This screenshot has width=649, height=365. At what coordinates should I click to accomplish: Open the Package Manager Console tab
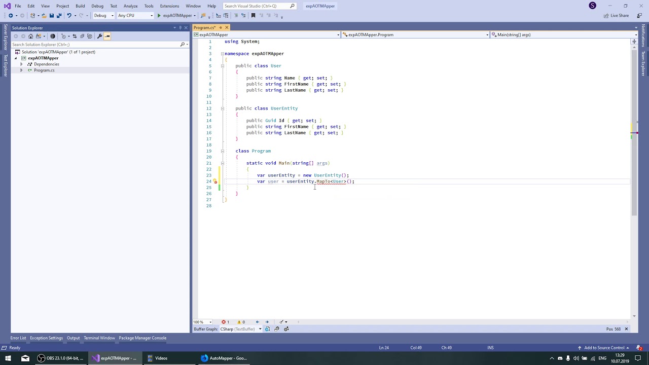point(142,338)
